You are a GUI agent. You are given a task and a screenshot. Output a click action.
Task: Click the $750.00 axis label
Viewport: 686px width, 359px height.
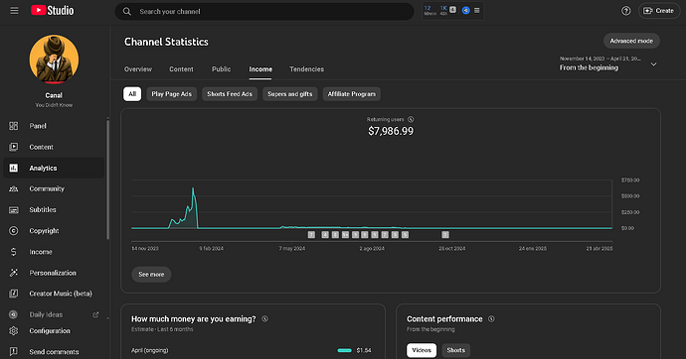click(630, 180)
